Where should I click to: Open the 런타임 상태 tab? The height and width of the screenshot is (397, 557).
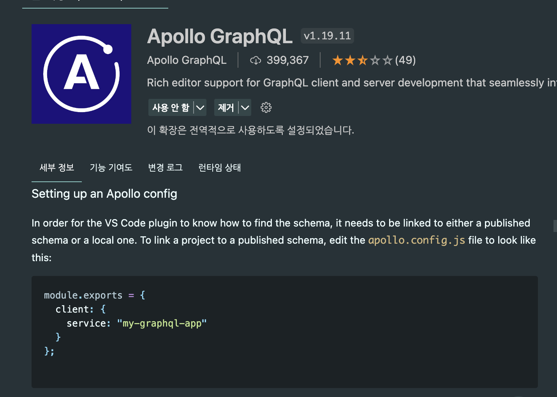[220, 168]
